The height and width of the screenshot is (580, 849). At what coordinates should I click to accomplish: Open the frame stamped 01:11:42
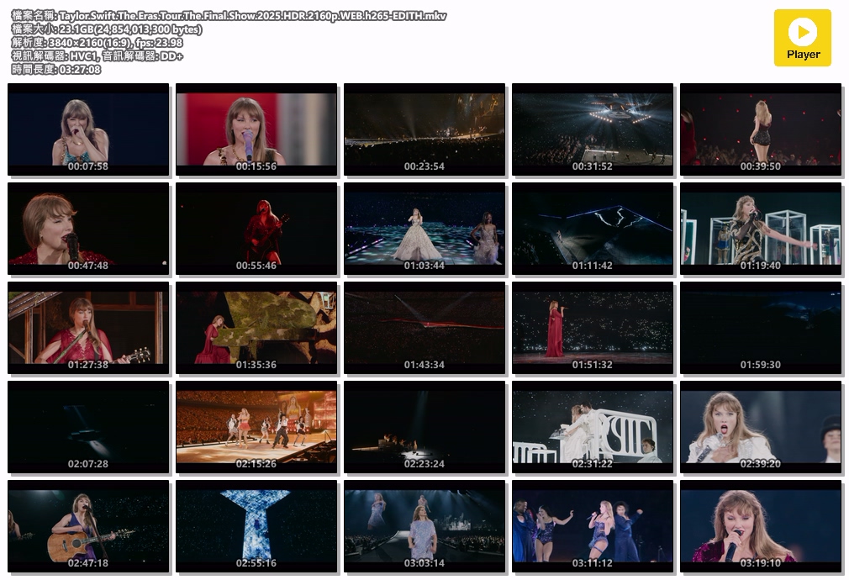click(593, 229)
